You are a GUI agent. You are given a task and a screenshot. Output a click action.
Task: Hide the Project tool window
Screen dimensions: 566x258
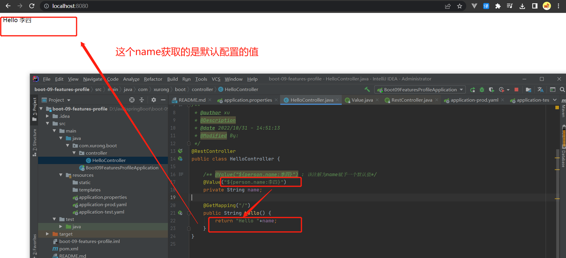coord(163,100)
